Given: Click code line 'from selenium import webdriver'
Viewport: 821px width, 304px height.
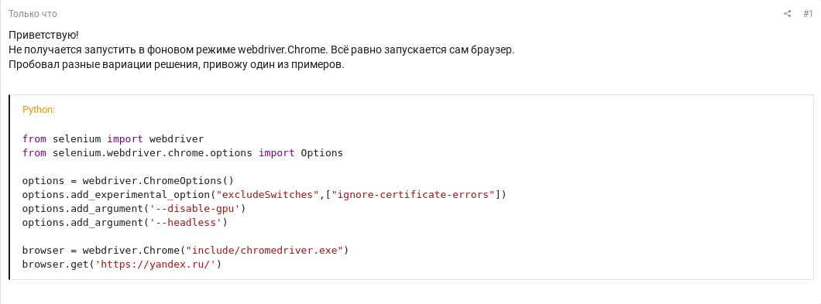Looking at the screenshot, I should click(x=113, y=139).
